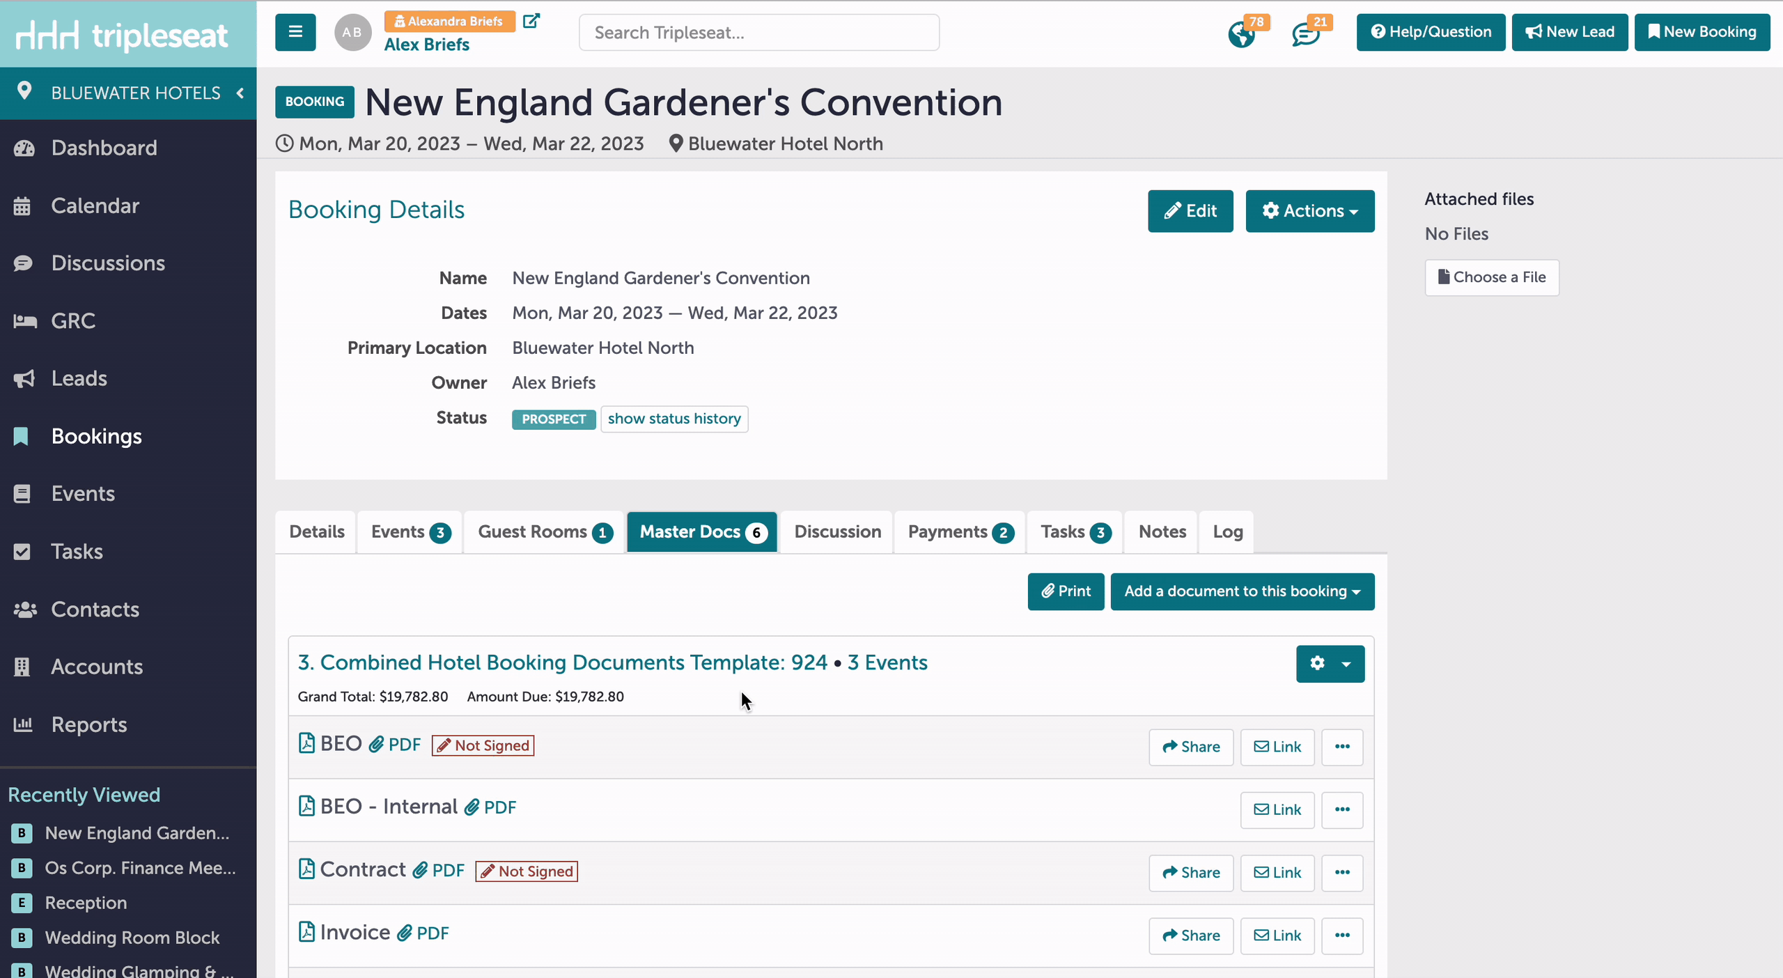
Task: Click the Print button
Action: [x=1066, y=591]
